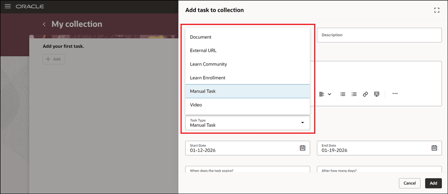448x194 pixels.
Task: Collapse the Task Type dropdown arrow
Action: pyautogui.click(x=303, y=123)
